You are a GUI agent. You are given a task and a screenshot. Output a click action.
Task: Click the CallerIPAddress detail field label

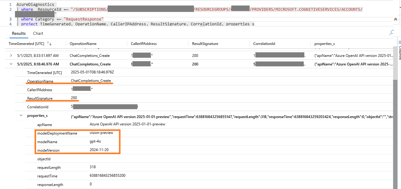tap(40, 90)
